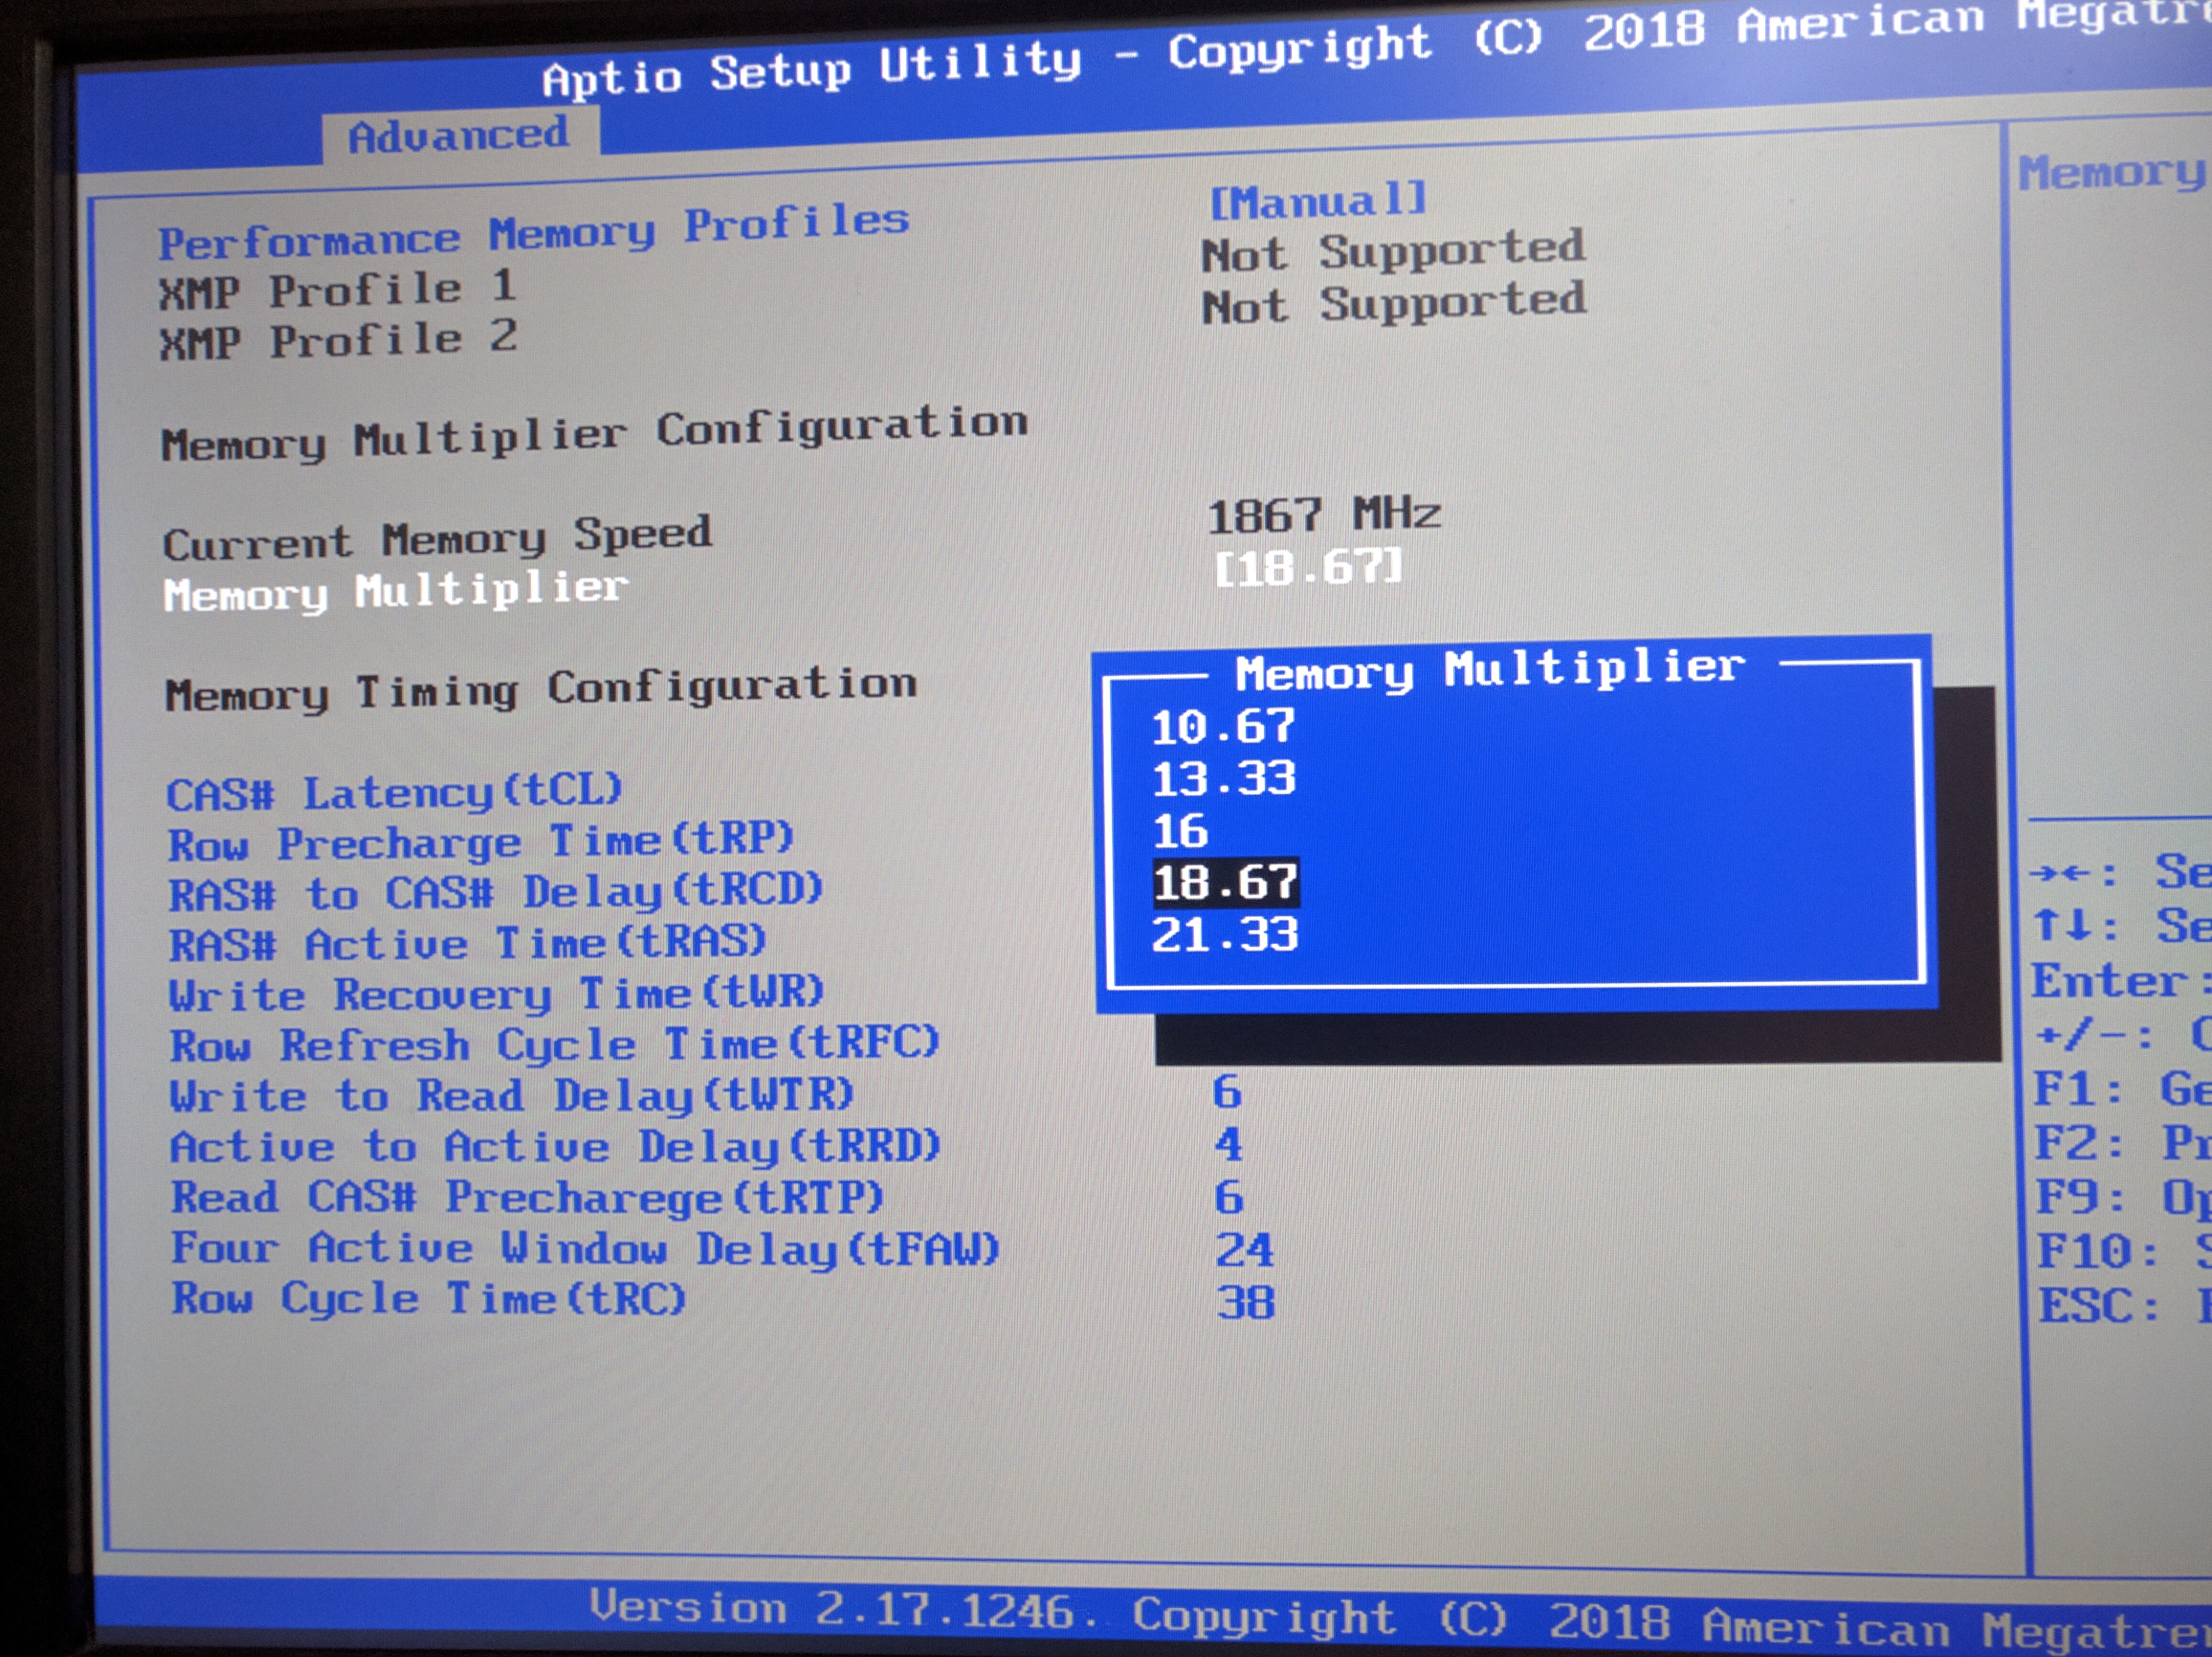Image resolution: width=2212 pixels, height=1657 pixels.
Task: Click Active to Active Delay value 4
Action: click(1229, 1145)
